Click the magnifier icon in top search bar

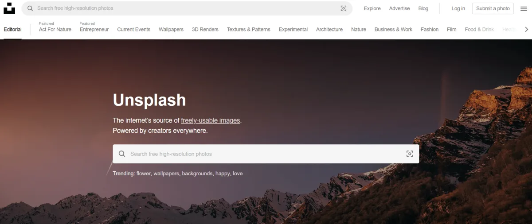(30, 8)
